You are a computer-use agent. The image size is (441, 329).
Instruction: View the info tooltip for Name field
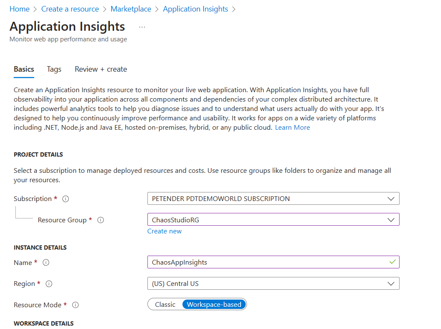pyautogui.click(x=46, y=262)
